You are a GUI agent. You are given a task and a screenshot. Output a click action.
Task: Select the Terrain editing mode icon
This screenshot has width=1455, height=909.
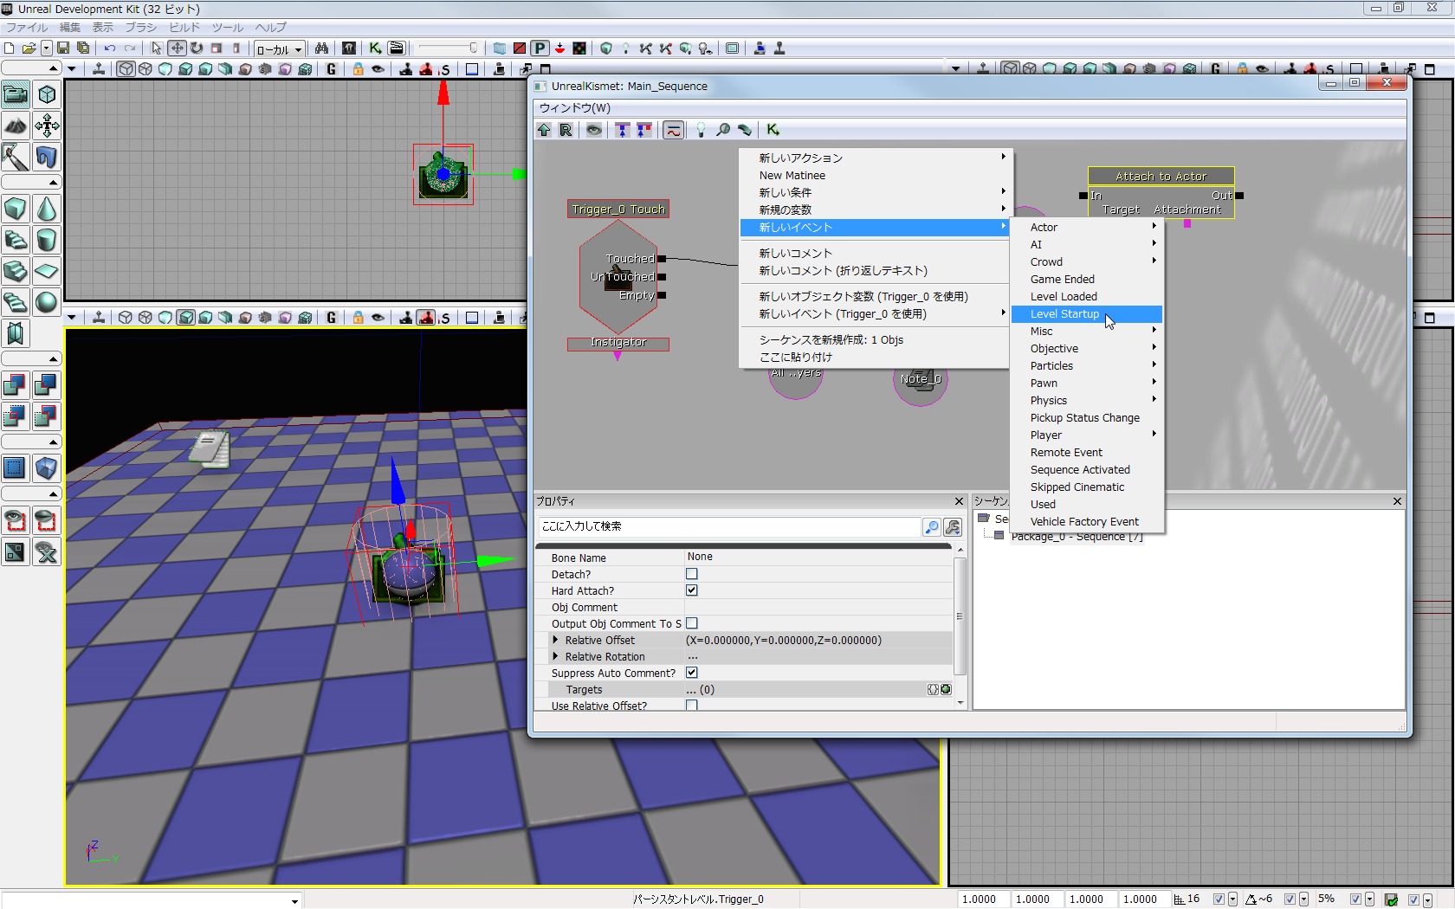[x=16, y=126]
